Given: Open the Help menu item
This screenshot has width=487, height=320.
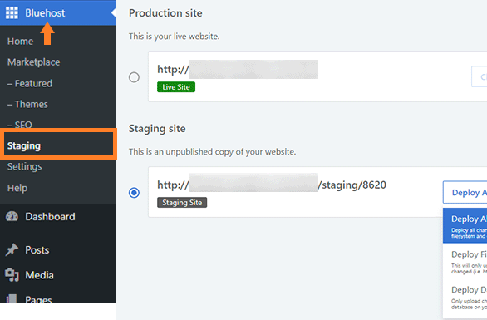Looking at the screenshot, I should (17, 188).
